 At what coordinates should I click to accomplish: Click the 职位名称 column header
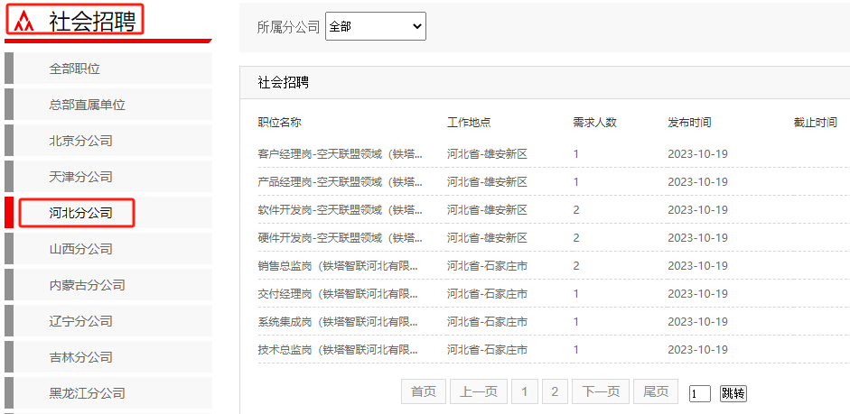tap(280, 123)
